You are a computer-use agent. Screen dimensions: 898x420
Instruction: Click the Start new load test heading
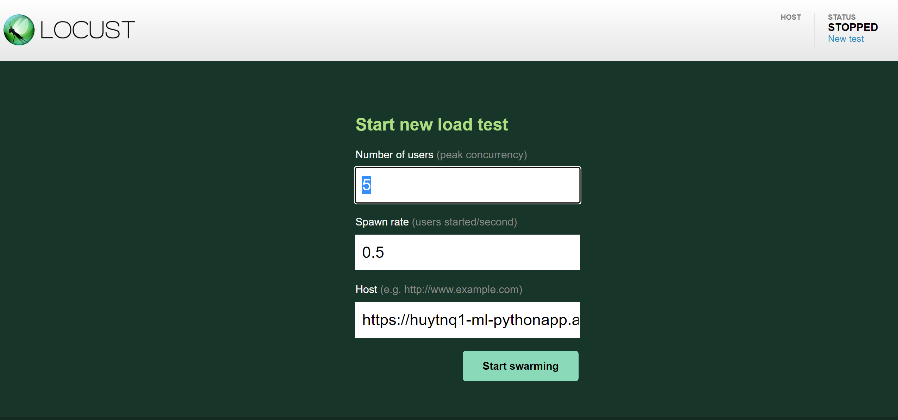pyautogui.click(x=432, y=125)
